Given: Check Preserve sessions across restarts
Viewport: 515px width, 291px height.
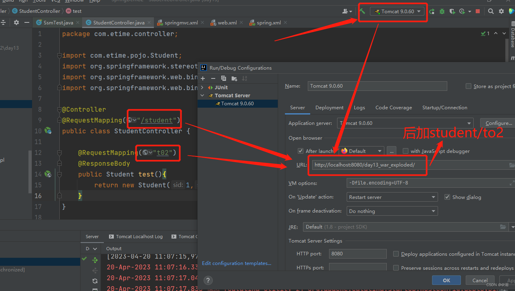Looking at the screenshot, I should coord(396,268).
